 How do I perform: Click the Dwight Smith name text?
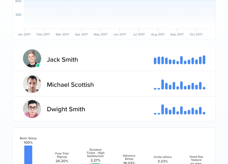click(x=66, y=109)
